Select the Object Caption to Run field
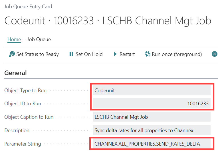This screenshot has height=153, width=218. pos(151,117)
